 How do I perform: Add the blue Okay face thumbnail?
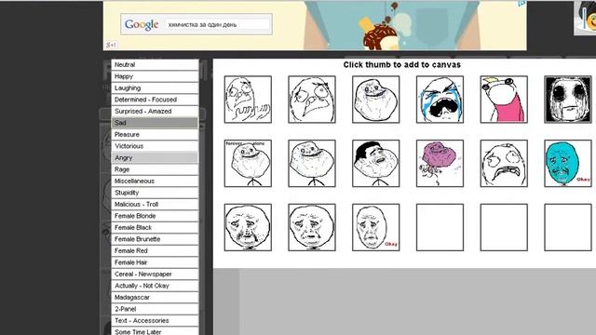point(568,164)
